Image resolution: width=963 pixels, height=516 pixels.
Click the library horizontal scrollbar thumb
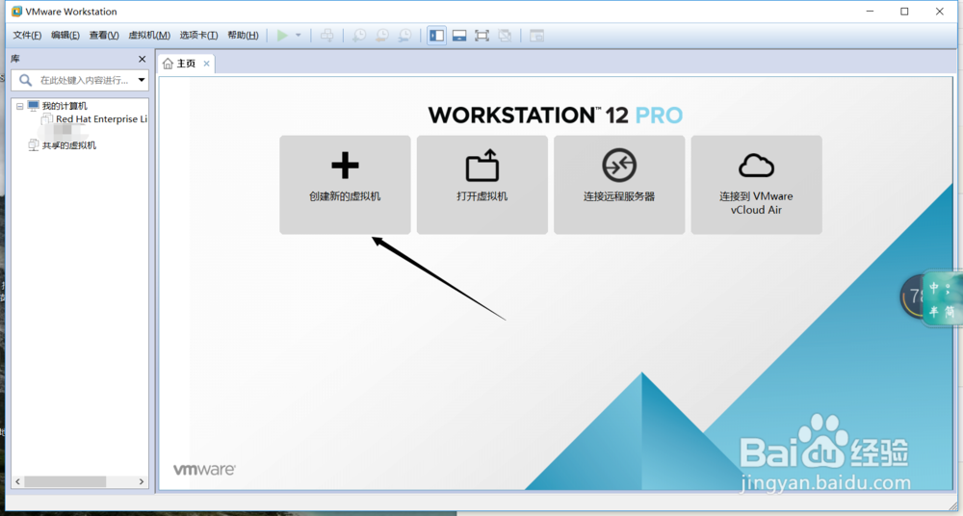[x=65, y=481]
